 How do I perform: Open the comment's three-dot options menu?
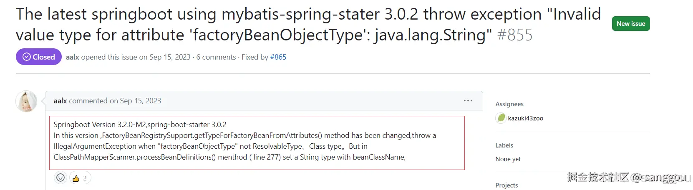click(468, 101)
